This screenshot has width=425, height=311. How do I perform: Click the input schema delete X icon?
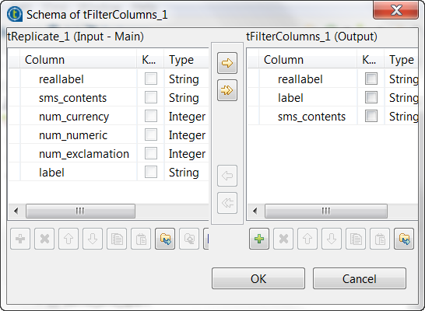44,239
